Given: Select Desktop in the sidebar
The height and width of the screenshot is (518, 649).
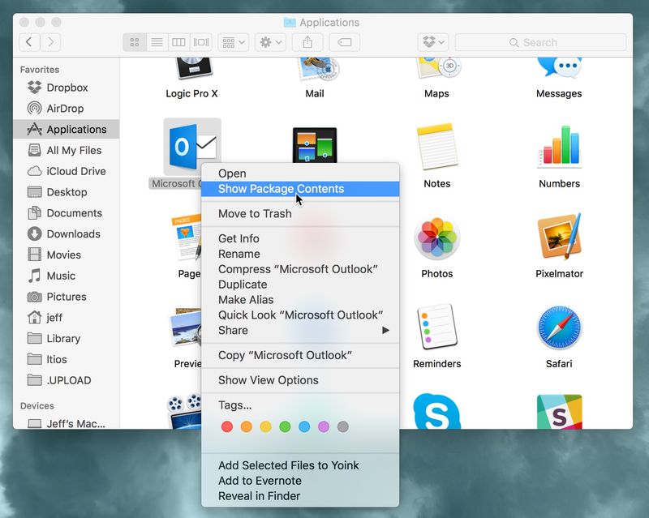Looking at the screenshot, I should coord(67,192).
